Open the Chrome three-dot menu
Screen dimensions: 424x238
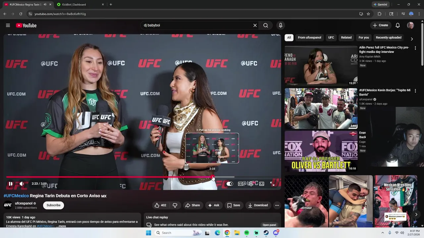[419, 14]
